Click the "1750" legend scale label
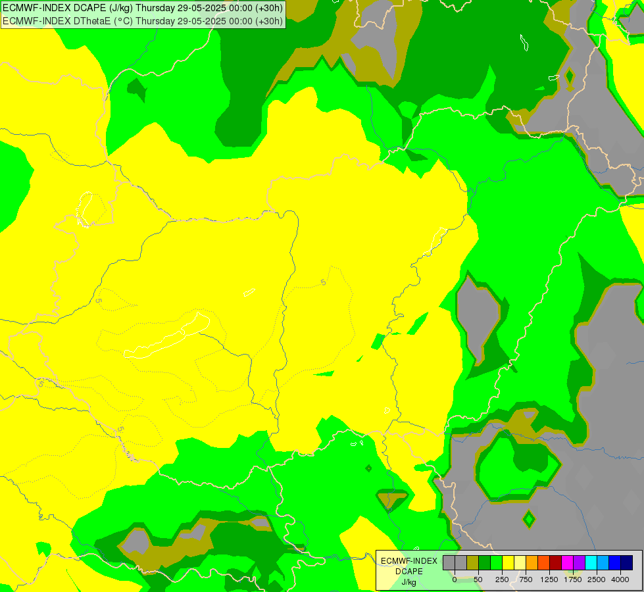 click(573, 580)
